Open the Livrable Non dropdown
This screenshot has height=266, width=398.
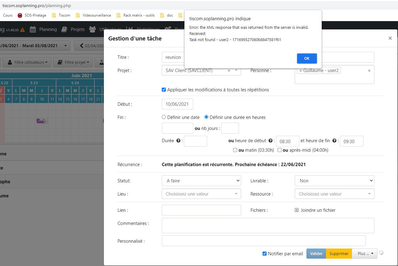334,181
